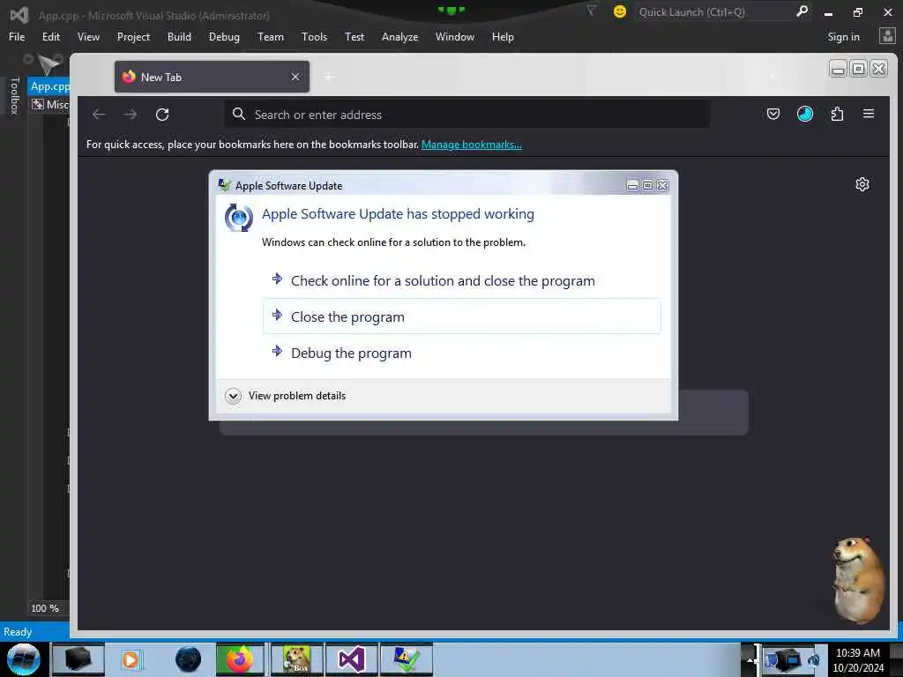
Task: Click the Manage bookmarks link
Action: click(472, 145)
